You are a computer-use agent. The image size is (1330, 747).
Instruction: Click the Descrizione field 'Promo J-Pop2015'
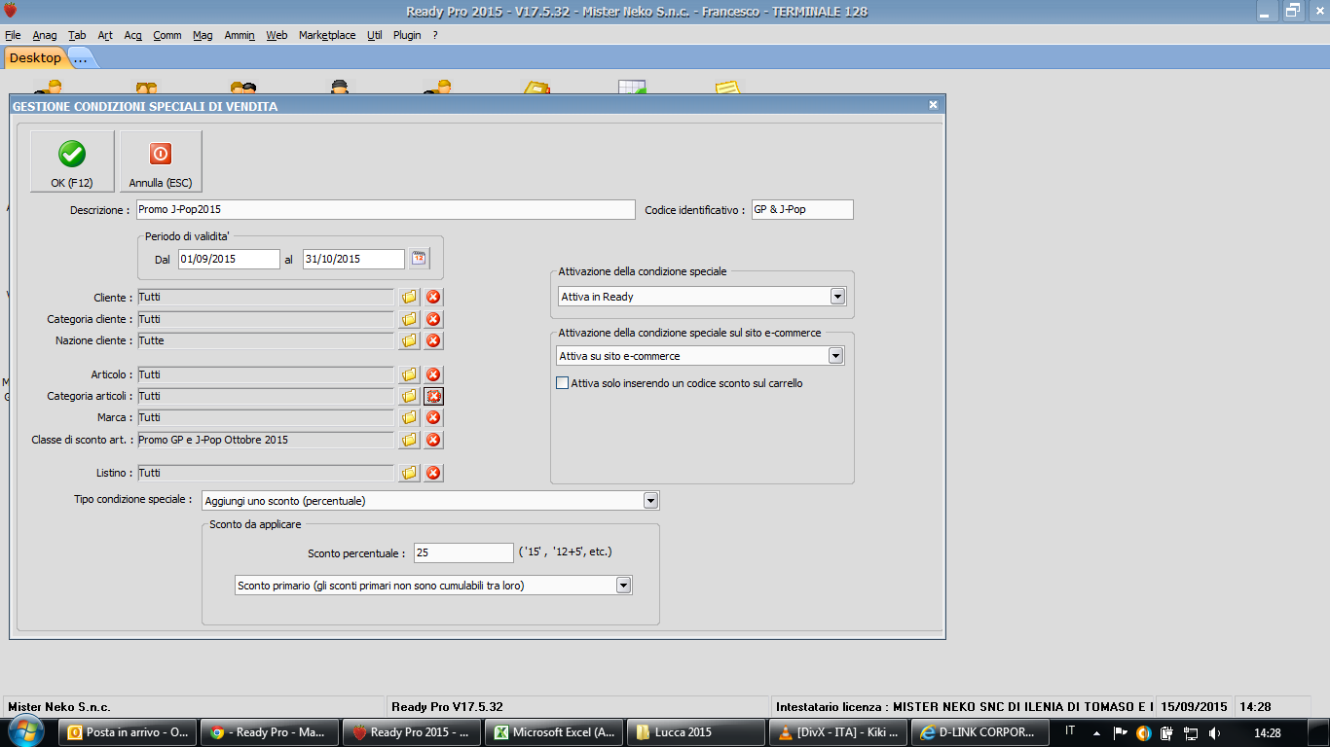pos(385,209)
